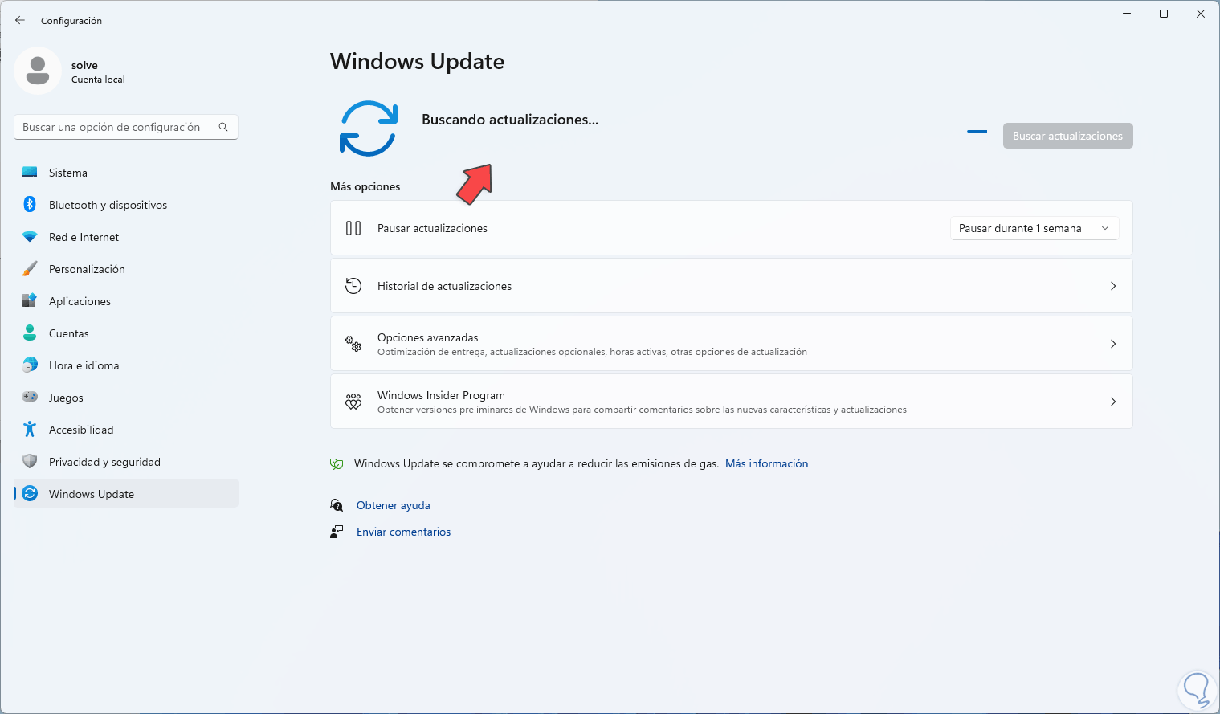
Task: Click the Juegos gamepad icon
Action: (30, 398)
